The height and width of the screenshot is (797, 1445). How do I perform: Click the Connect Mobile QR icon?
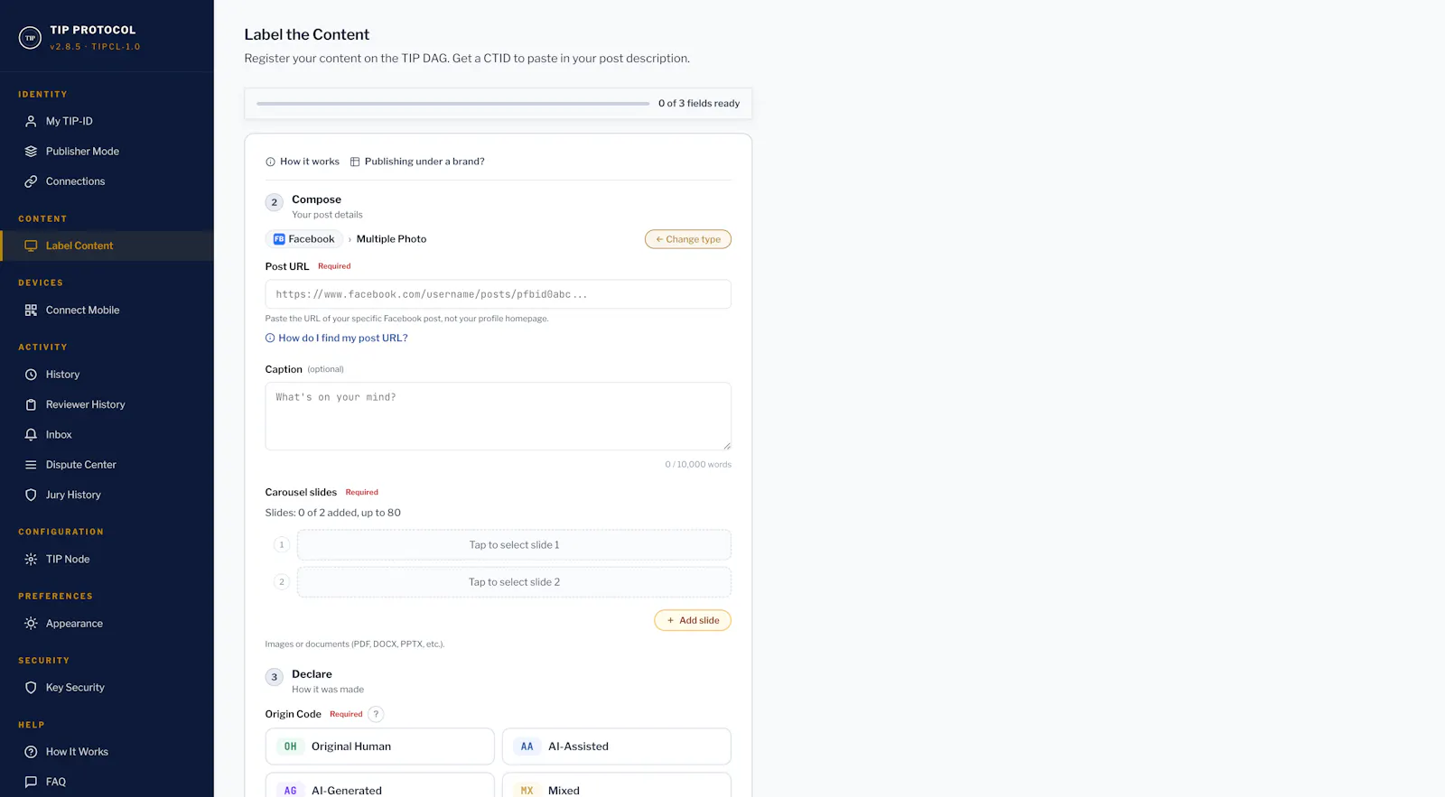point(31,310)
